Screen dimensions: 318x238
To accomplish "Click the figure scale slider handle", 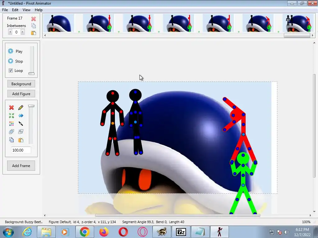I will click(x=31, y=106).
